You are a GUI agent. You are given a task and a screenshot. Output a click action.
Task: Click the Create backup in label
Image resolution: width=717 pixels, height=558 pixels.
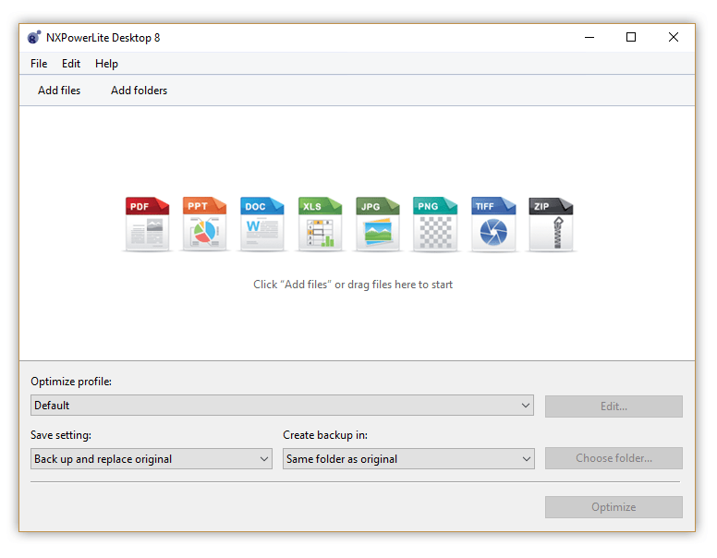(x=325, y=435)
